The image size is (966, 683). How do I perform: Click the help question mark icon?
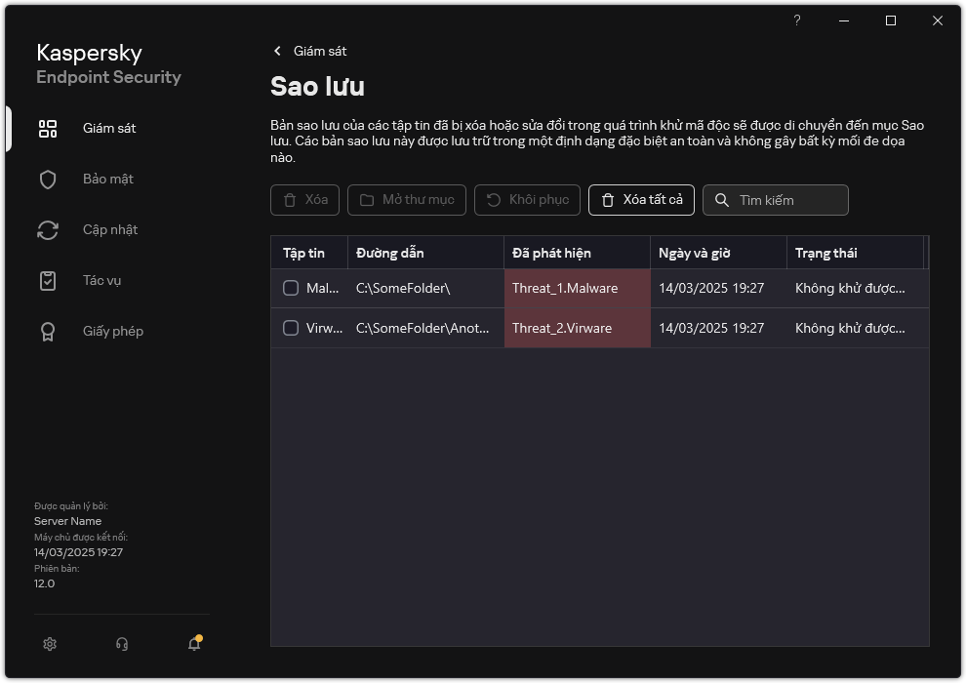click(797, 20)
